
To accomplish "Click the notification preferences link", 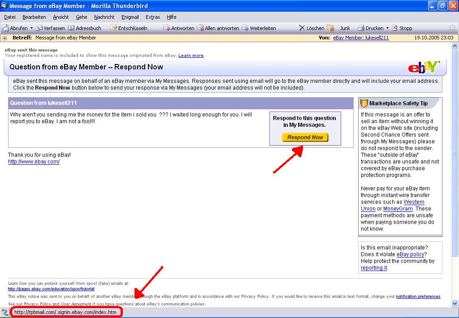I will pos(418,297).
